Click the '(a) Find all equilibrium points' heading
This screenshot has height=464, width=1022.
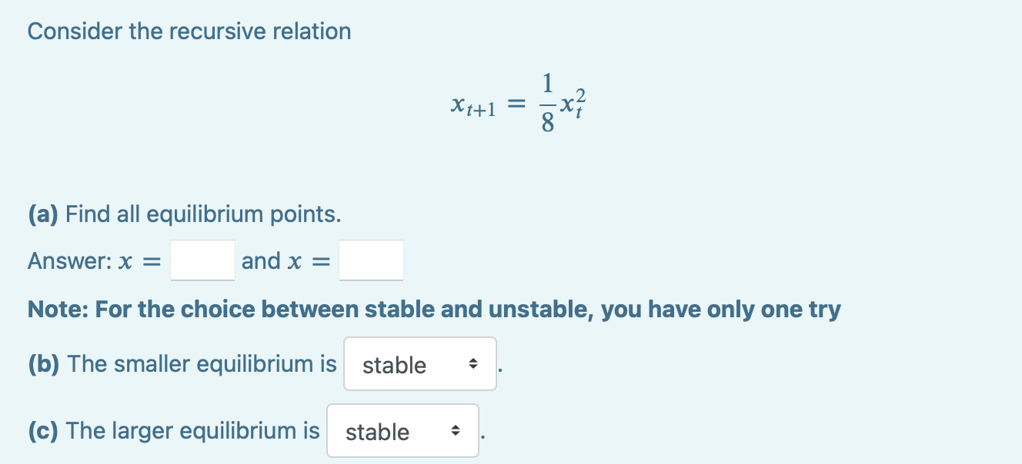pos(185,214)
